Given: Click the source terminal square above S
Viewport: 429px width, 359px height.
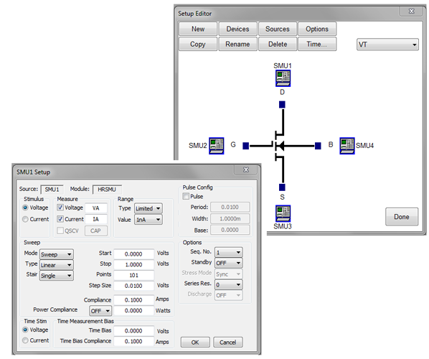Looking at the screenshot, I should click(x=282, y=187).
